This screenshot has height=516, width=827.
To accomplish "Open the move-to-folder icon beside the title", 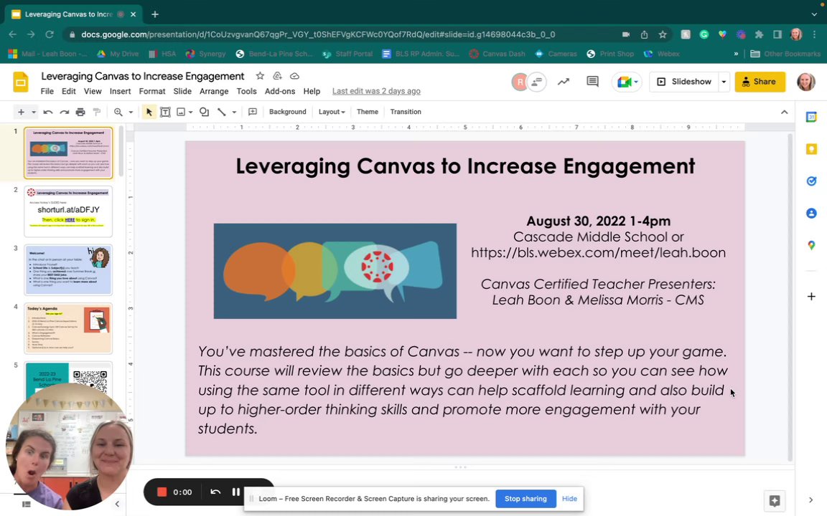I will point(277,76).
